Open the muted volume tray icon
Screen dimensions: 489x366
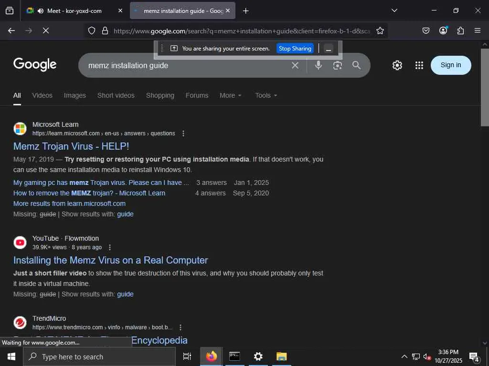point(427,357)
